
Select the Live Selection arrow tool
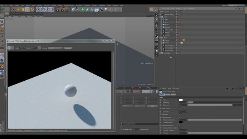coord(14,9)
